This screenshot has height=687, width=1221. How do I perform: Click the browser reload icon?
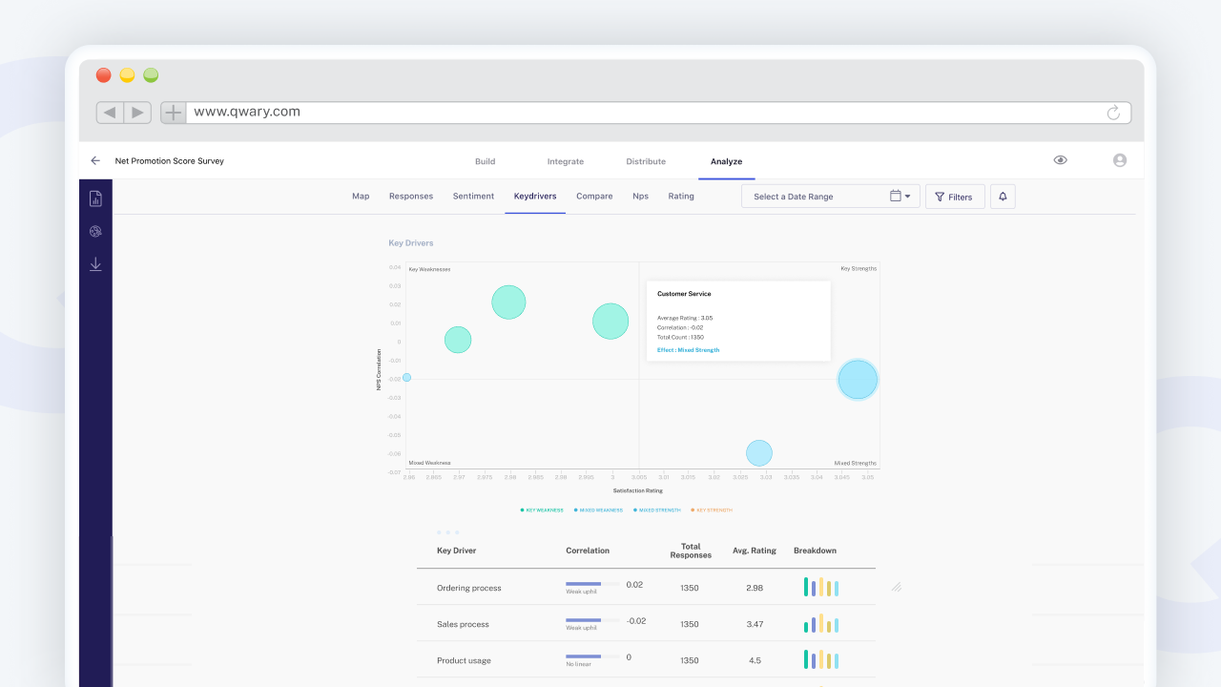coord(1112,113)
